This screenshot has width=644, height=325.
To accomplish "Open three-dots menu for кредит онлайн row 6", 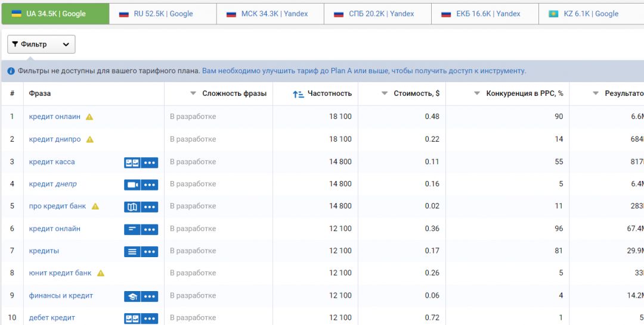I will coord(150,229).
